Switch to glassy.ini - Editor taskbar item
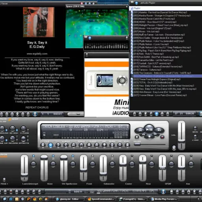This screenshot has height=202, width=202. [x=69, y=199]
